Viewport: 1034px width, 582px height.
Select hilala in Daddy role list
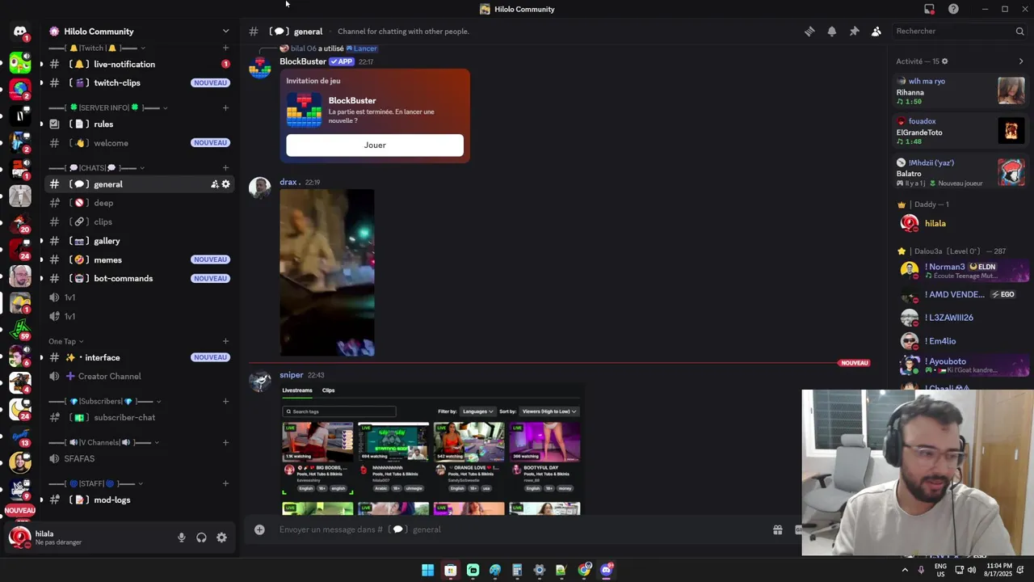(960, 223)
